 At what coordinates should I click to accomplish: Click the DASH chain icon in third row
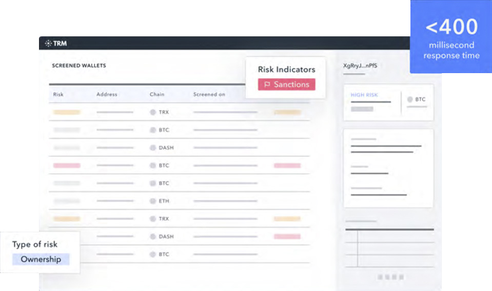(x=152, y=148)
